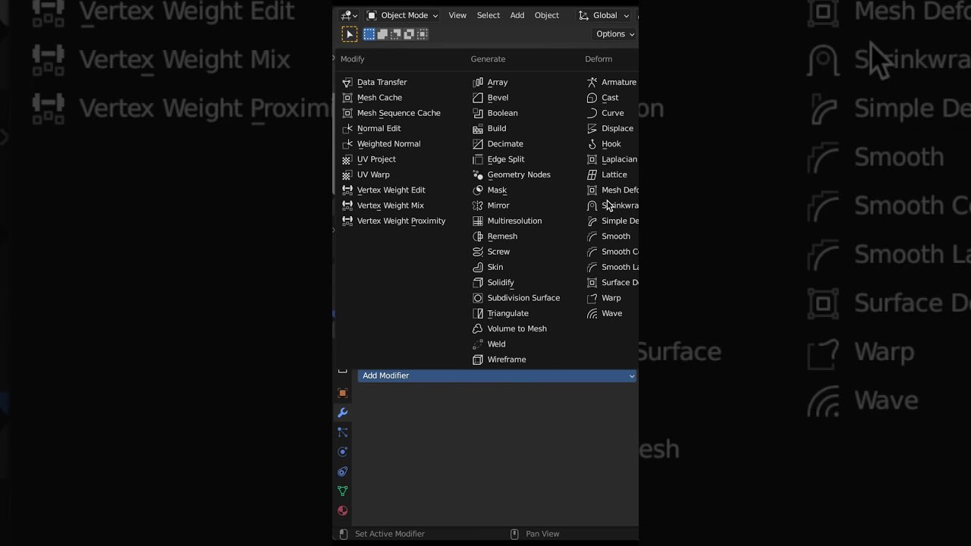971x546 pixels.
Task: Pick the Wave modifier icon
Action: pos(592,313)
